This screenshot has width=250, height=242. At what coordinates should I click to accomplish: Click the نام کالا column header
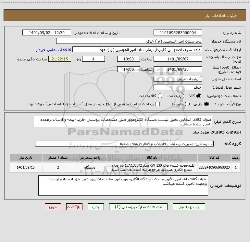152,158
